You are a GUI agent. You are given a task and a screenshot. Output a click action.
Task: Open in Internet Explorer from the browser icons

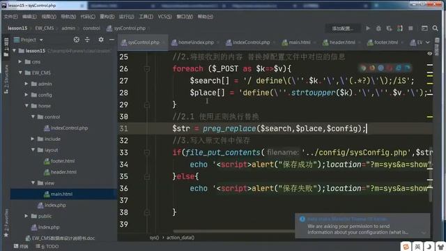[398, 68]
